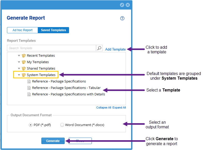Collapse the Recent Templates node arrow
Image resolution: width=203 pixels, height=150 pixels.
19,56
